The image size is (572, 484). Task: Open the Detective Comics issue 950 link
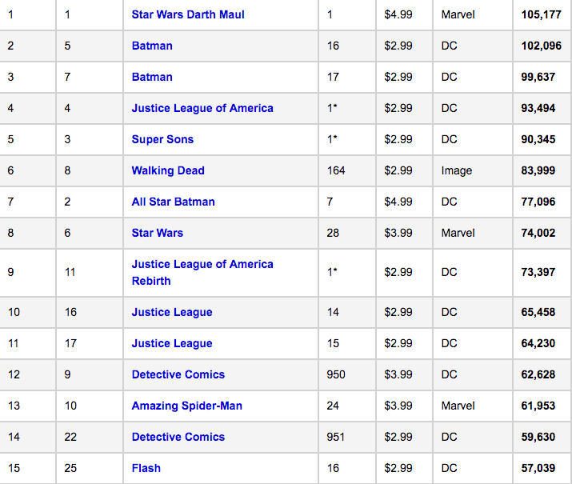(178, 374)
